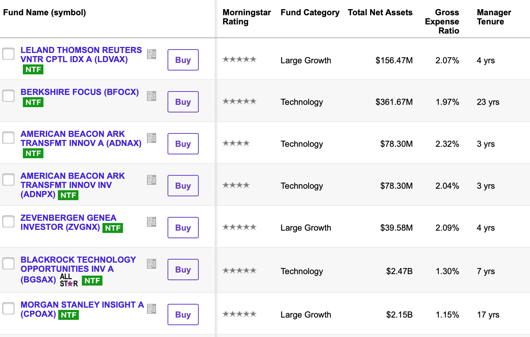Tick the Morgan Stanley Insight A checkbox
530x337 pixels.
pyautogui.click(x=8, y=308)
